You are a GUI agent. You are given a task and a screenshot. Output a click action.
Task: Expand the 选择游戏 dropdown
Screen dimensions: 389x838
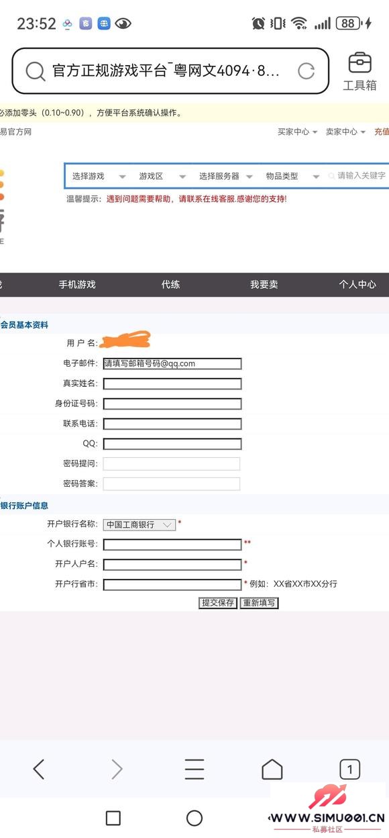(x=99, y=176)
